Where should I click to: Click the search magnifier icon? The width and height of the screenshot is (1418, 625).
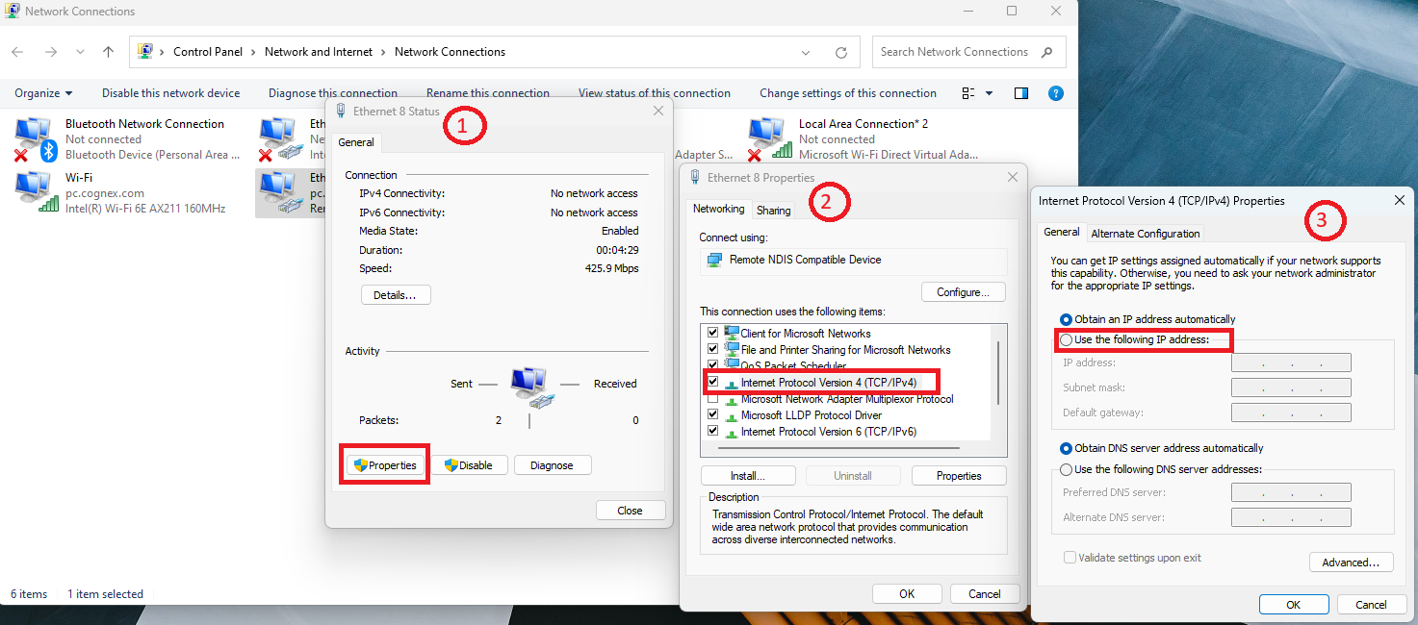(x=1047, y=52)
